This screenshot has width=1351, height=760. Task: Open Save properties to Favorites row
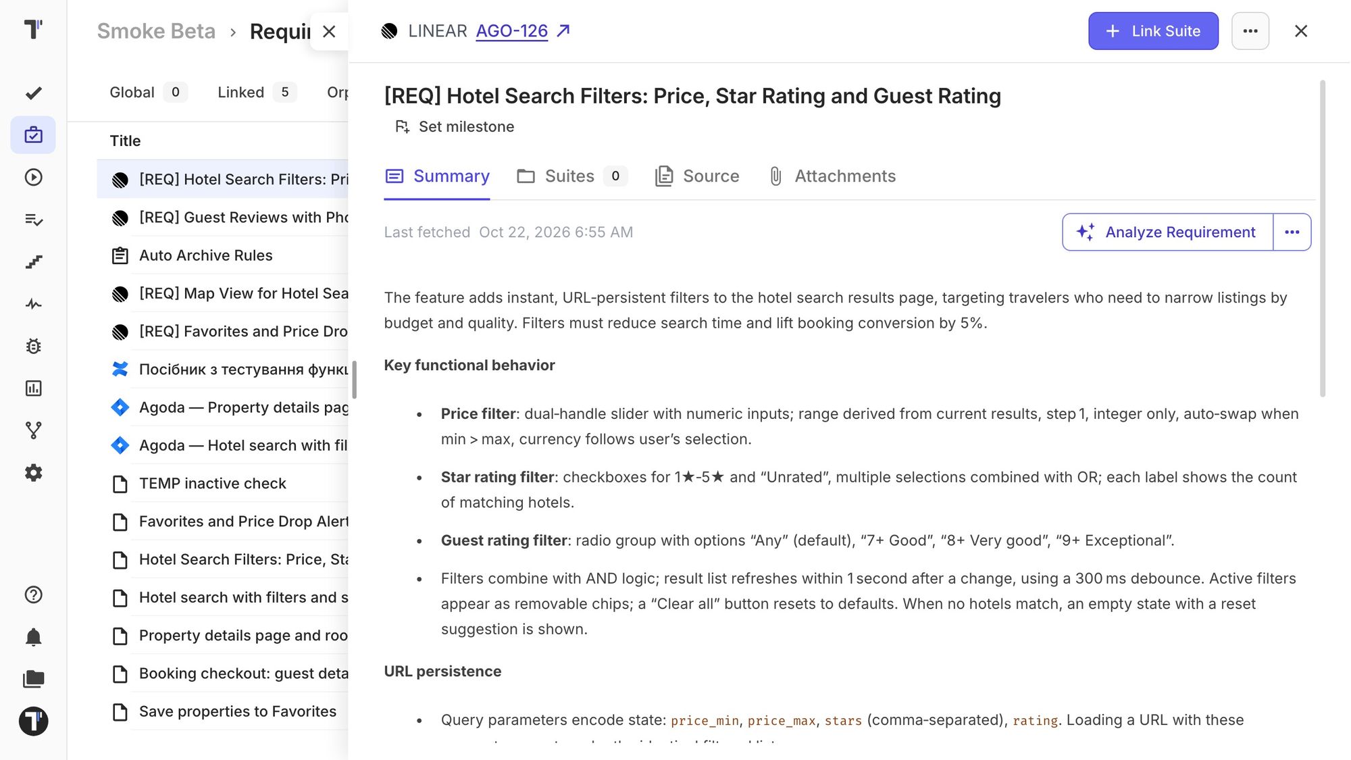pyautogui.click(x=223, y=711)
